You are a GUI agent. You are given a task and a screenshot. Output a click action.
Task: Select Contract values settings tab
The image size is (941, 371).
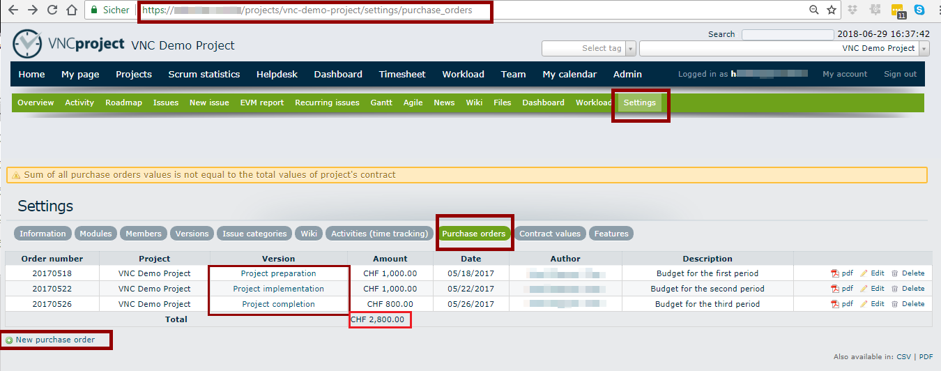[549, 234]
